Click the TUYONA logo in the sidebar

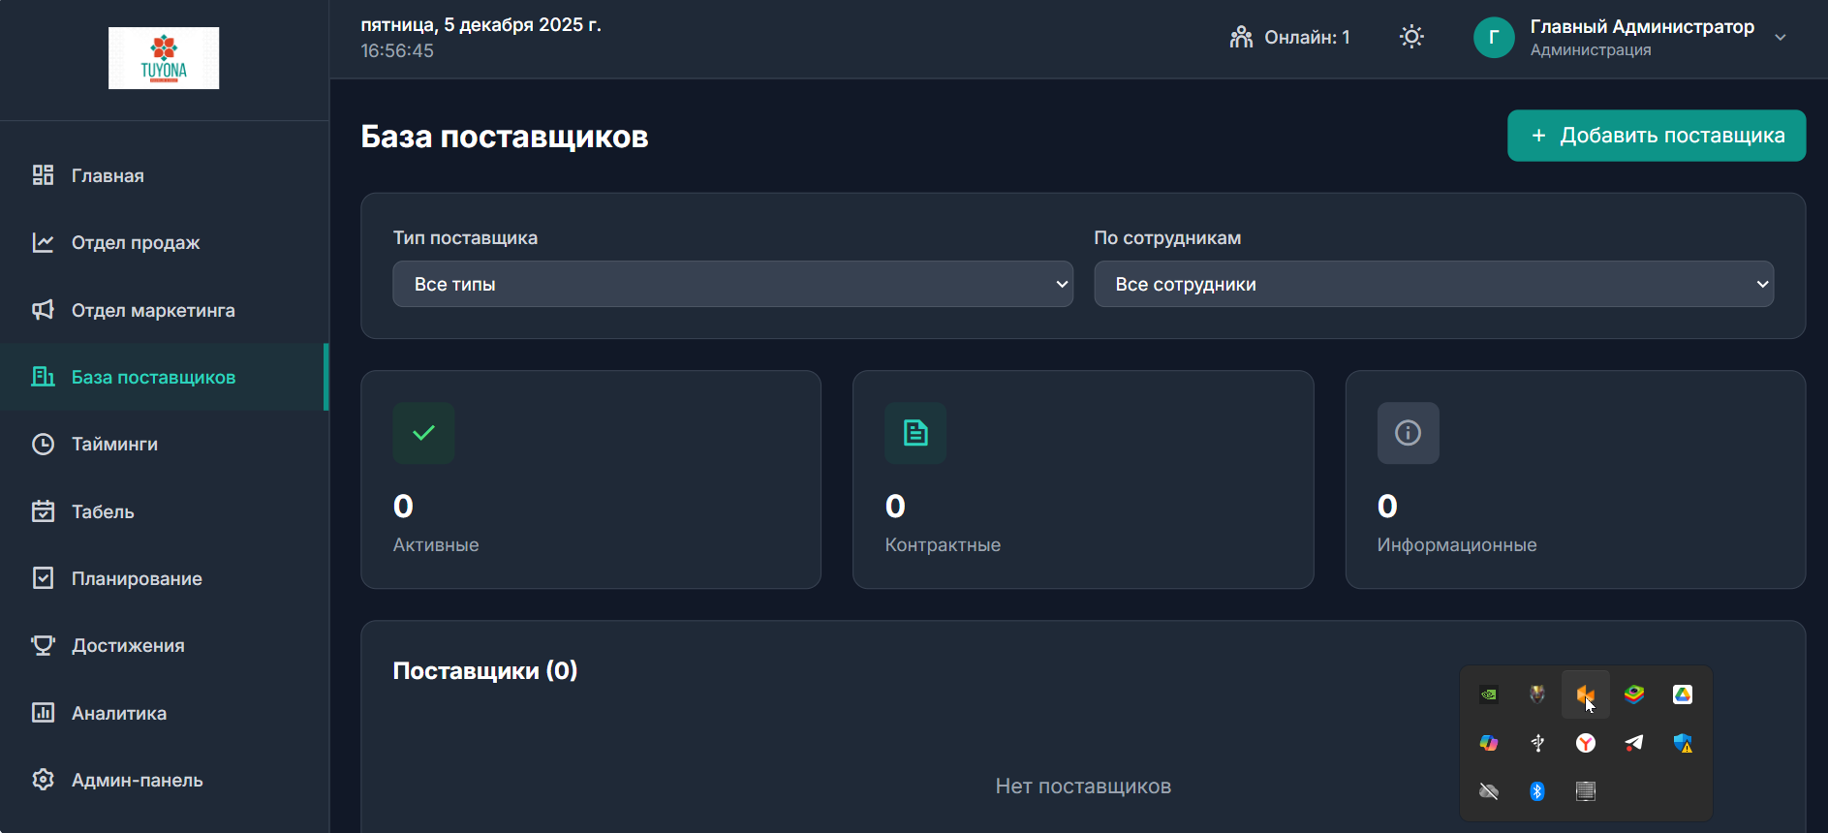164,58
